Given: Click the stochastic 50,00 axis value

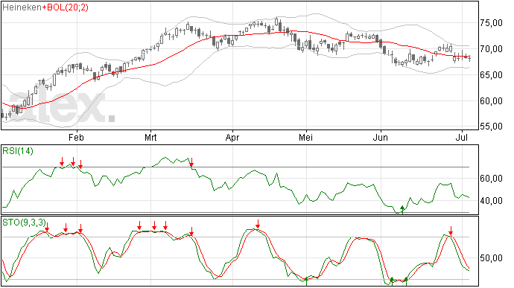Looking at the screenshot, I should pos(491,258).
